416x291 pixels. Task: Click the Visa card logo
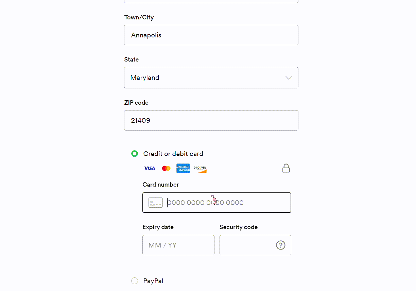(150, 168)
